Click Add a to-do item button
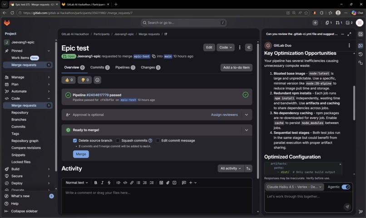 [x=236, y=68]
